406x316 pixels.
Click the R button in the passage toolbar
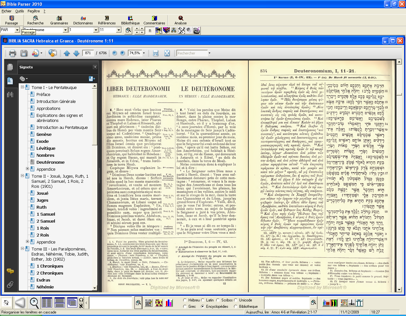[150, 30]
